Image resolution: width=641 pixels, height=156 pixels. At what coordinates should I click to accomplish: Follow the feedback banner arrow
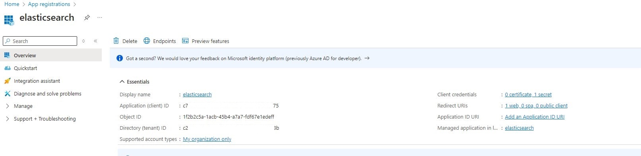pos(367,58)
